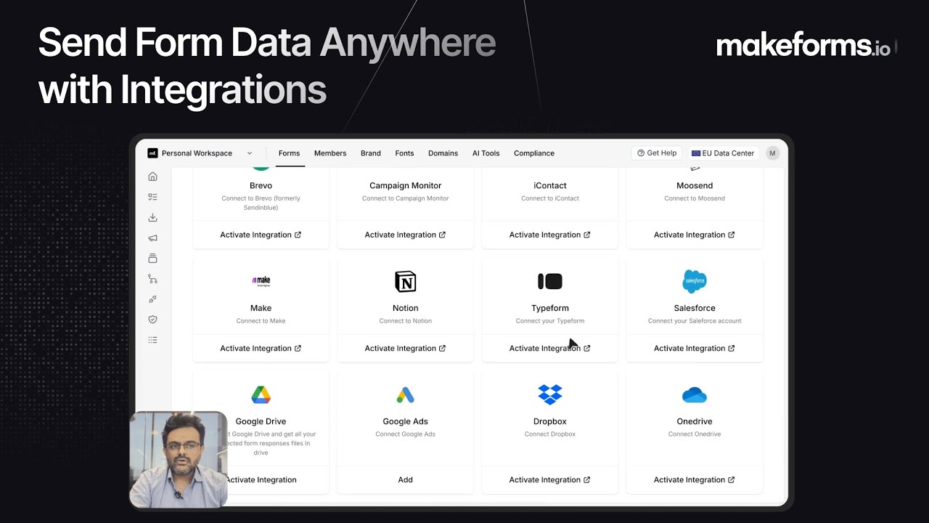Click 'Connect Google Ads' description text

pos(405,434)
